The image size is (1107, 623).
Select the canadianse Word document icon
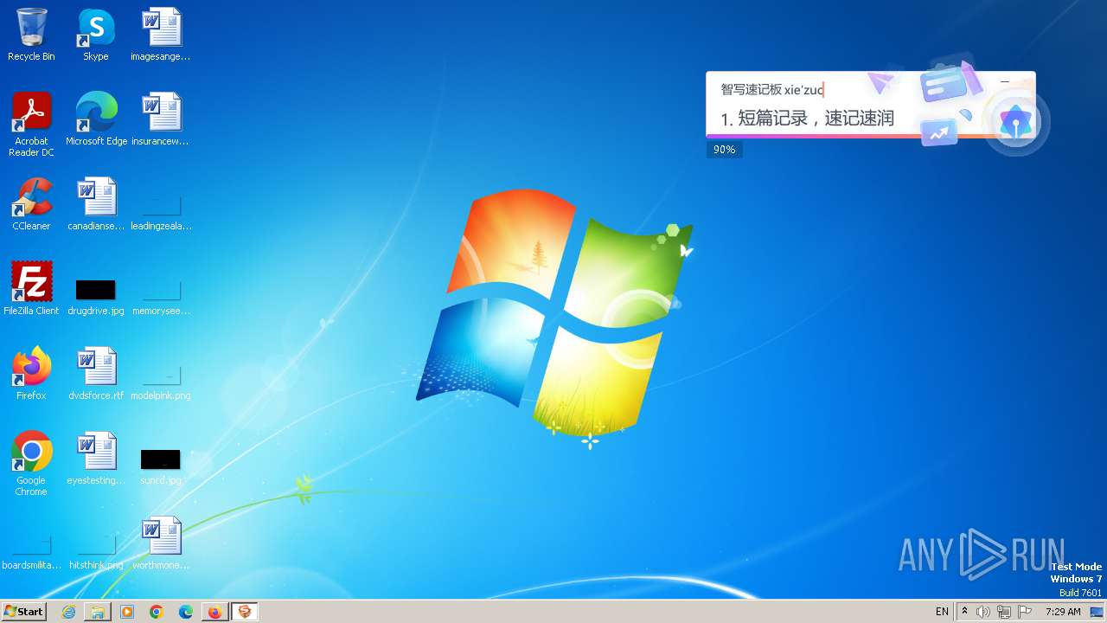coord(96,204)
